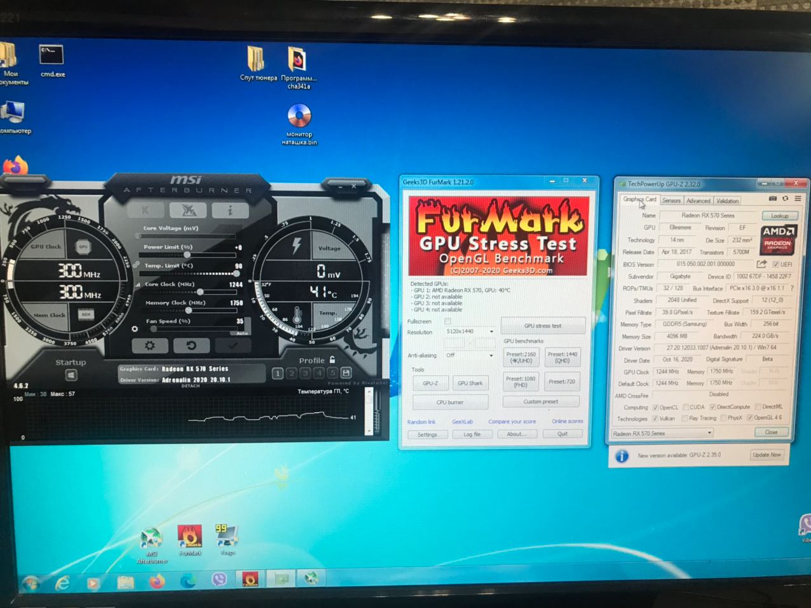Click the Lookup button in GPU-Z
Viewport: 811px width, 608px height.
[x=779, y=216]
